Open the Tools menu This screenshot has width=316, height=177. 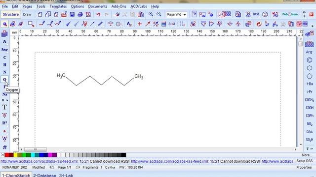click(x=40, y=6)
